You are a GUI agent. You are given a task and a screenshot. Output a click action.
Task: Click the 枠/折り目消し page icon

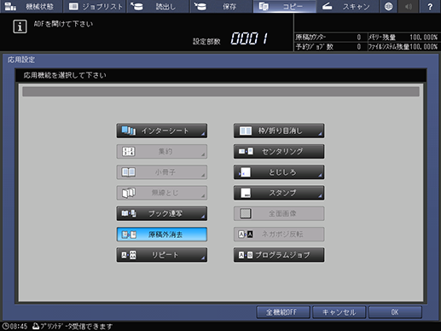pyautogui.click(x=246, y=131)
